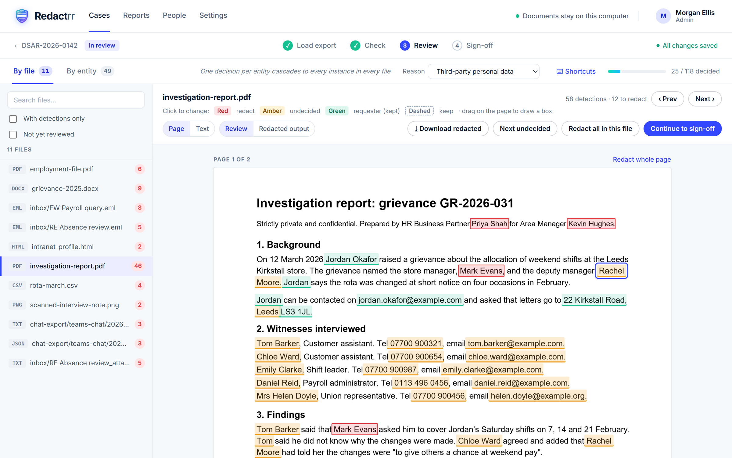
Task: Open the Cases tab
Action: point(99,16)
